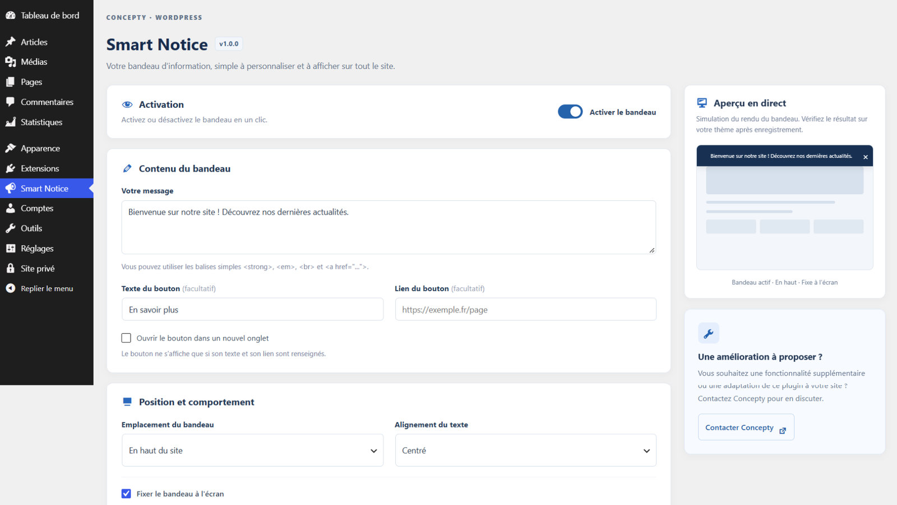Click the Site privé padlock icon

(10, 268)
